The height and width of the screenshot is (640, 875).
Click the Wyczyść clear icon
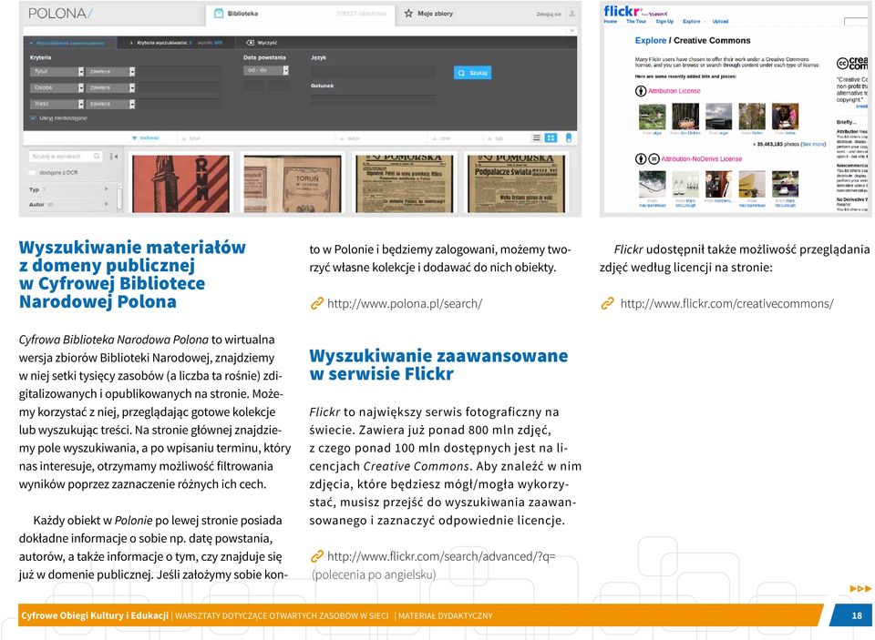point(250,43)
